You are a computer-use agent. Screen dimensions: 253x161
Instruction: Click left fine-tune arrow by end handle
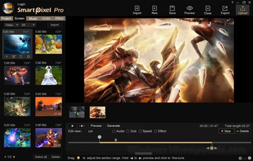click(208, 148)
